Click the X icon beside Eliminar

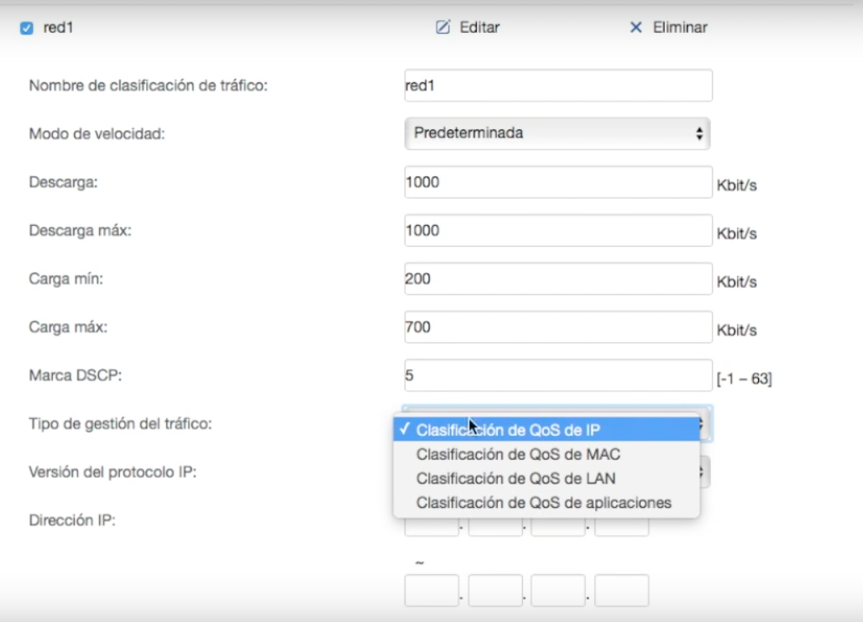[635, 28]
